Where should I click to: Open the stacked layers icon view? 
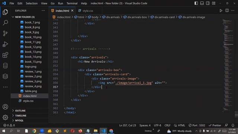pos(5,76)
